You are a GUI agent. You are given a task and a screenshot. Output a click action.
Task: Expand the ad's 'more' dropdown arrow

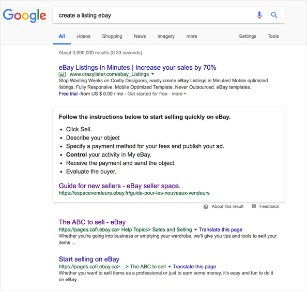pyautogui.click(x=185, y=94)
